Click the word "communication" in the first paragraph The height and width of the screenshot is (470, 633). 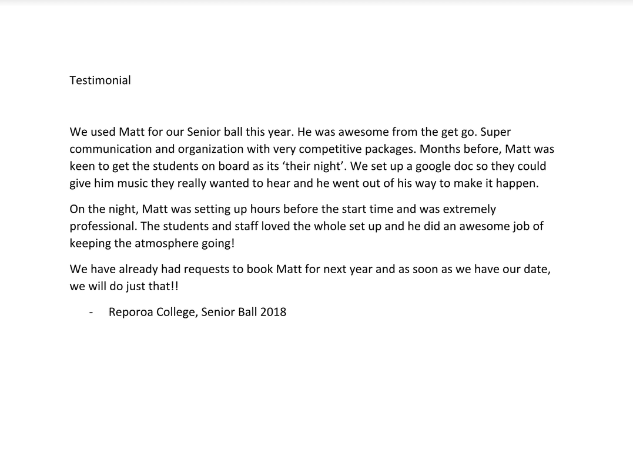click(110, 149)
